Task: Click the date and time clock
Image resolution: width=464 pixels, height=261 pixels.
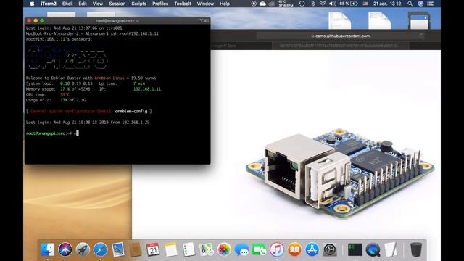Action: tap(387, 4)
